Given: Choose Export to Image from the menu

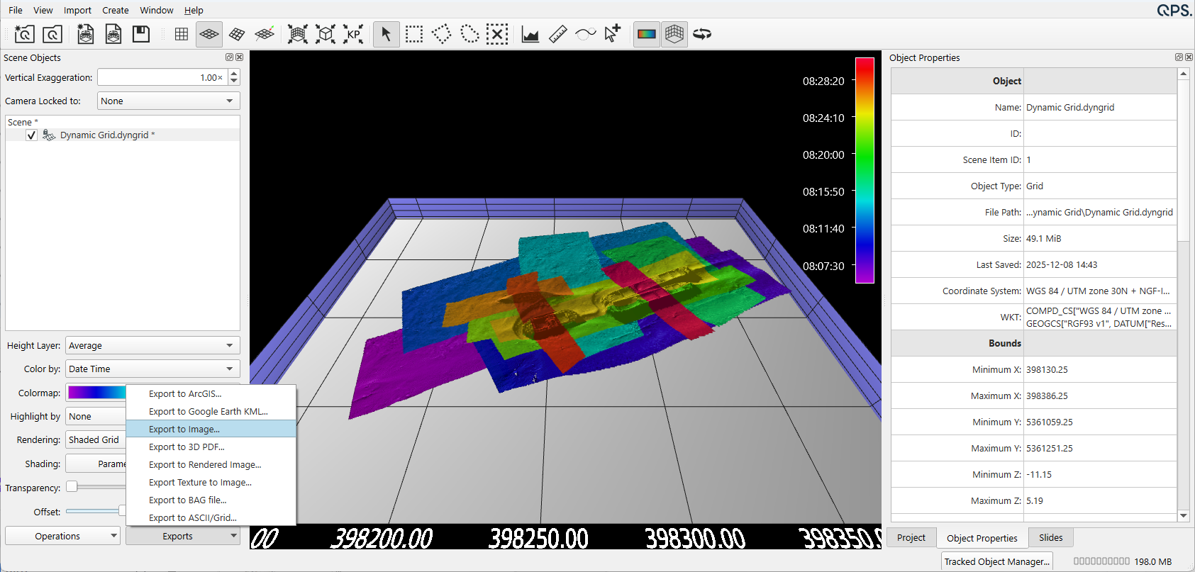Looking at the screenshot, I should click(184, 430).
